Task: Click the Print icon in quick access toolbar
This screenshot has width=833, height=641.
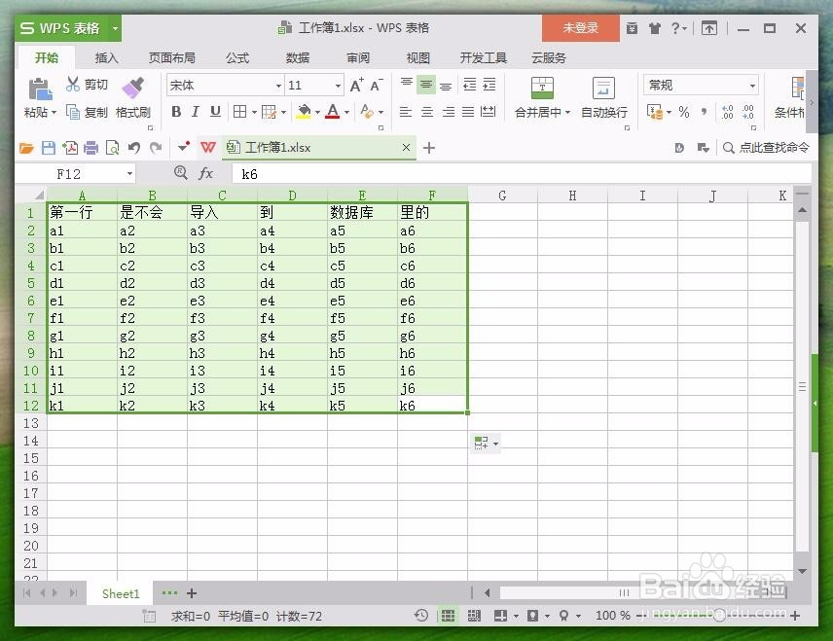Action: point(92,147)
